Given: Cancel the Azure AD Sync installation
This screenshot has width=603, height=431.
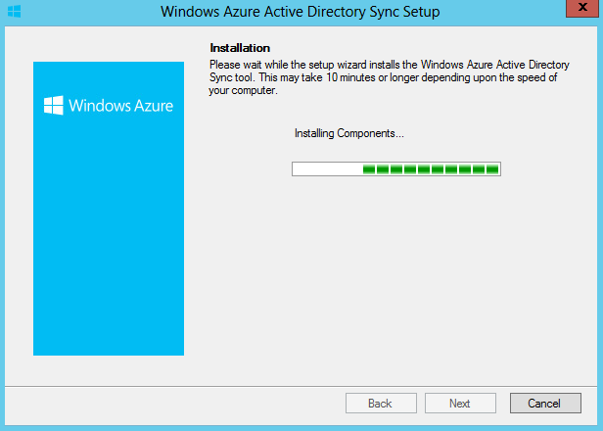Looking at the screenshot, I should (545, 403).
